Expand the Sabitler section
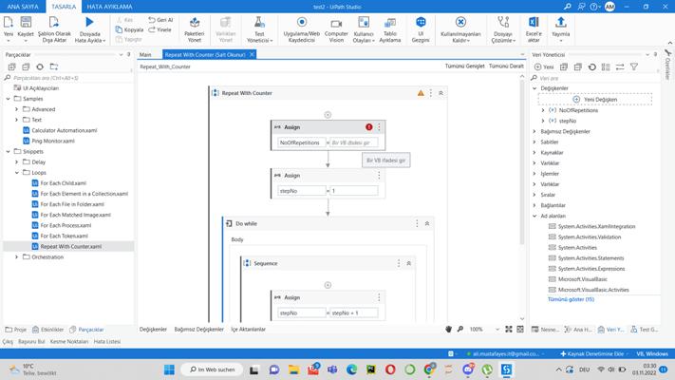The height and width of the screenshot is (380, 675). pos(534,142)
